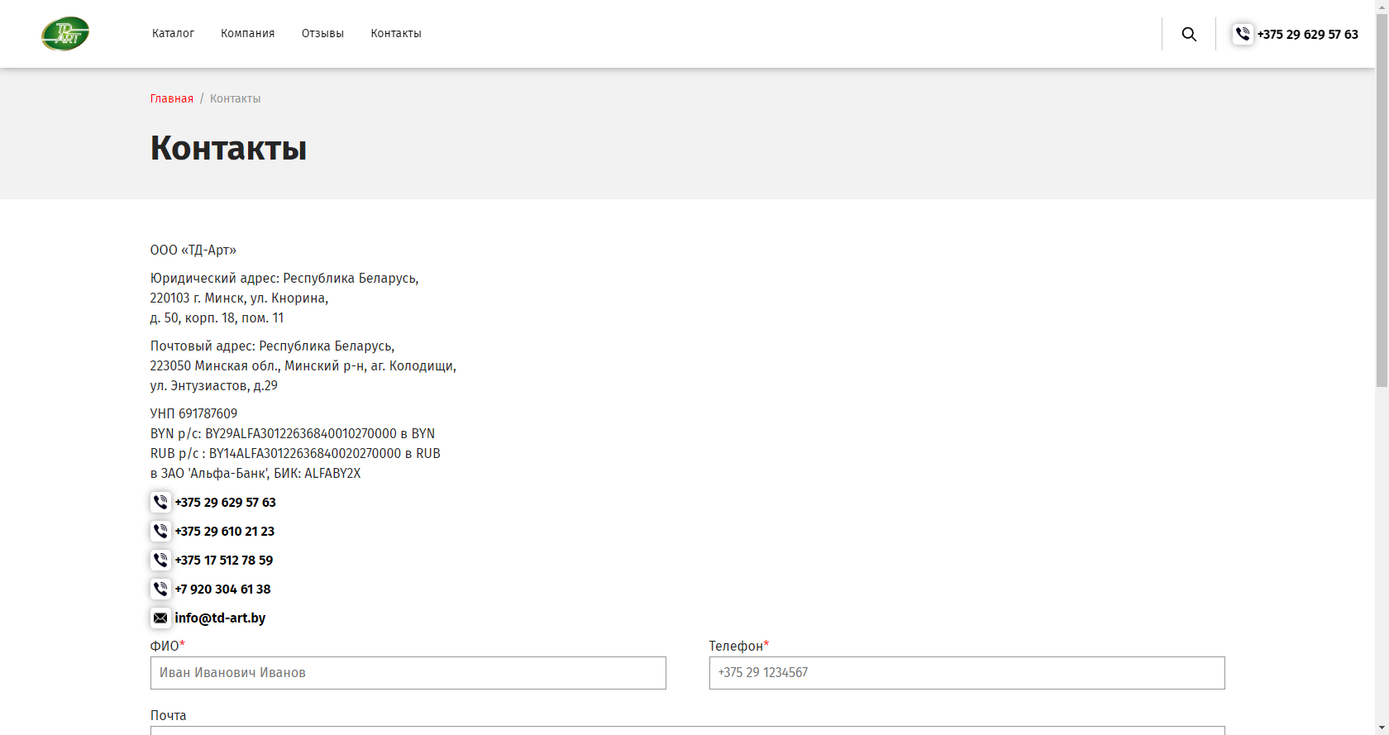Viewport: 1389px width, 735px height.
Task: Click text д. 50, корп. 18, пом. 11
Action: [x=217, y=317]
